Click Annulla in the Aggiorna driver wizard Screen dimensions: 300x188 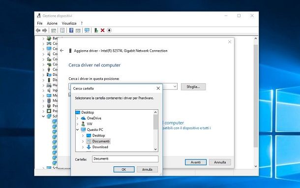tap(220, 162)
